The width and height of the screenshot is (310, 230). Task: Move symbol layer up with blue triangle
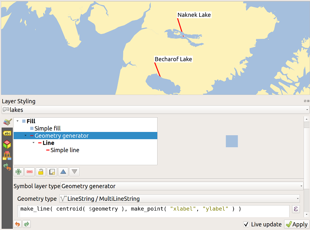[63, 172]
